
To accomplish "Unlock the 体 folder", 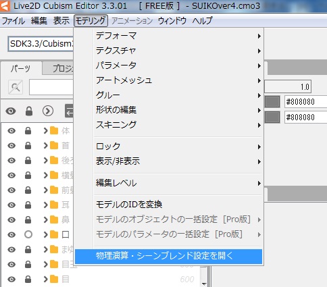I will (28, 131).
